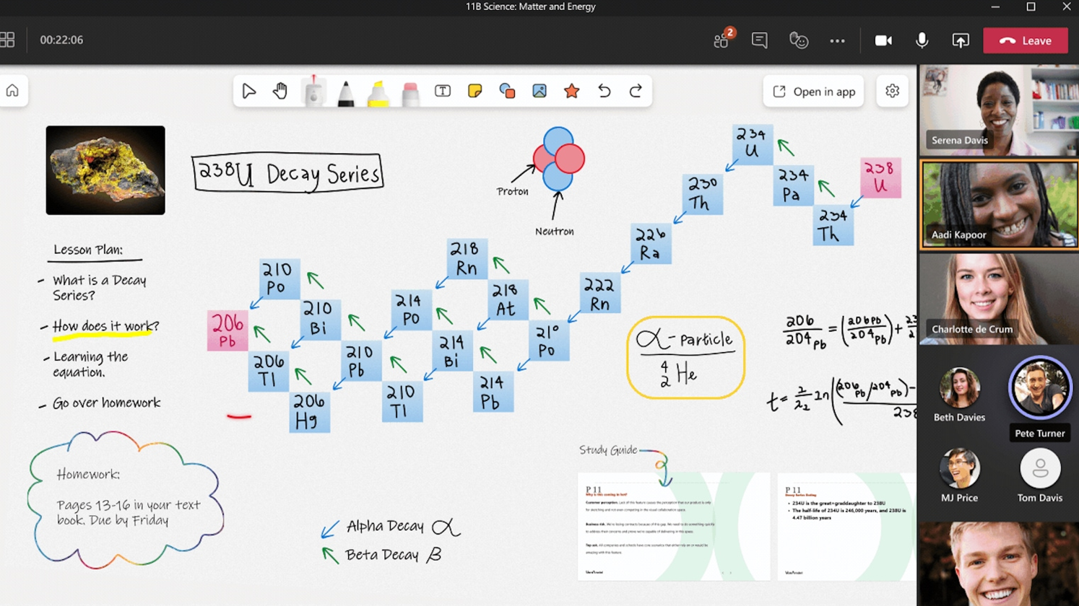Select the alpha particle yellow callout
Viewport: 1079px width, 606px height.
point(685,357)
